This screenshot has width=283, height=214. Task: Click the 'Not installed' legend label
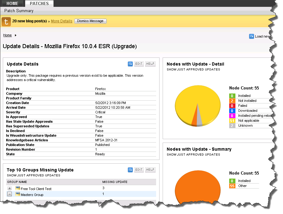(x=247, y=101)
